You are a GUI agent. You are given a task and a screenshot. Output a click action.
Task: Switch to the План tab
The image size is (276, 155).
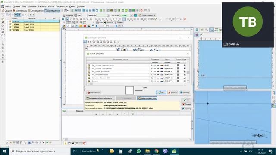coord(78,15)
